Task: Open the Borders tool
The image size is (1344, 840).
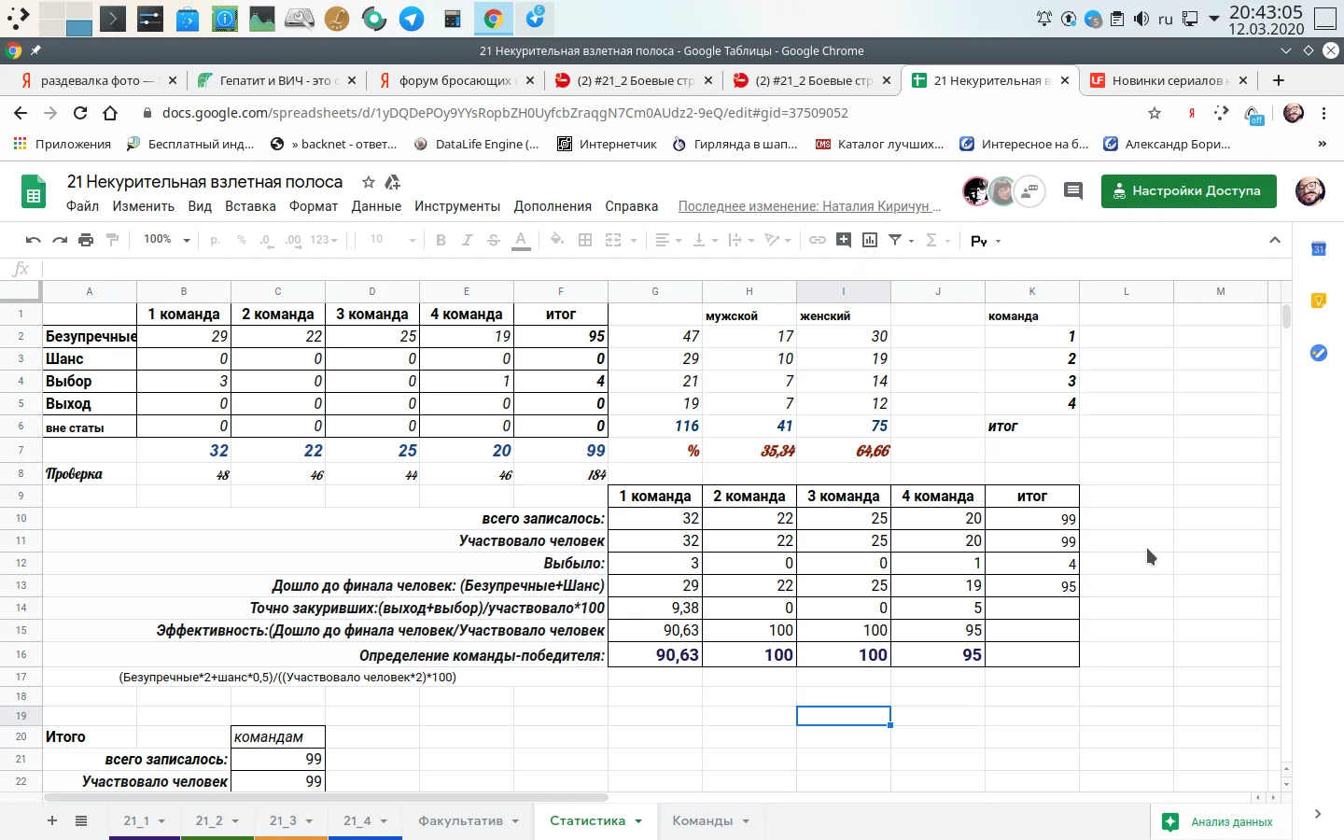Action: (585, 240)
